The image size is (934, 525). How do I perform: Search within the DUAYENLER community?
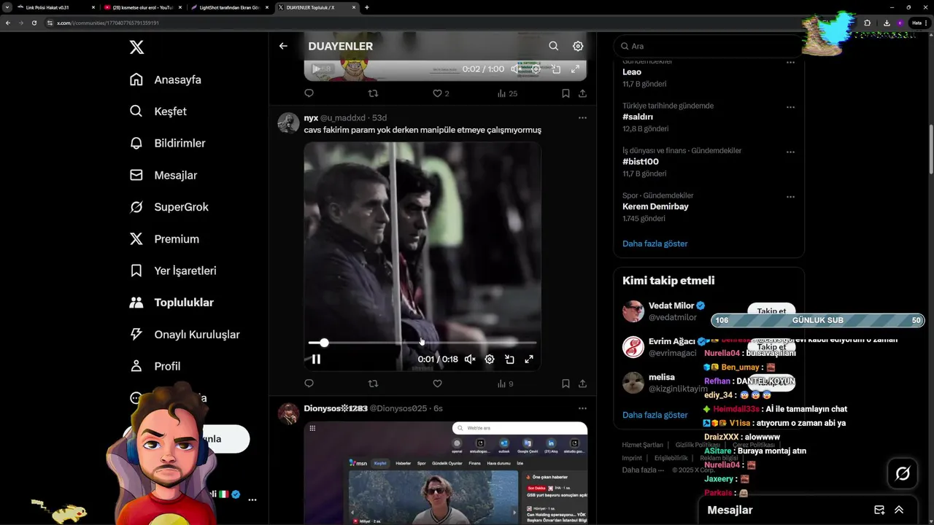pyautogui.click(x=554, y=46)
